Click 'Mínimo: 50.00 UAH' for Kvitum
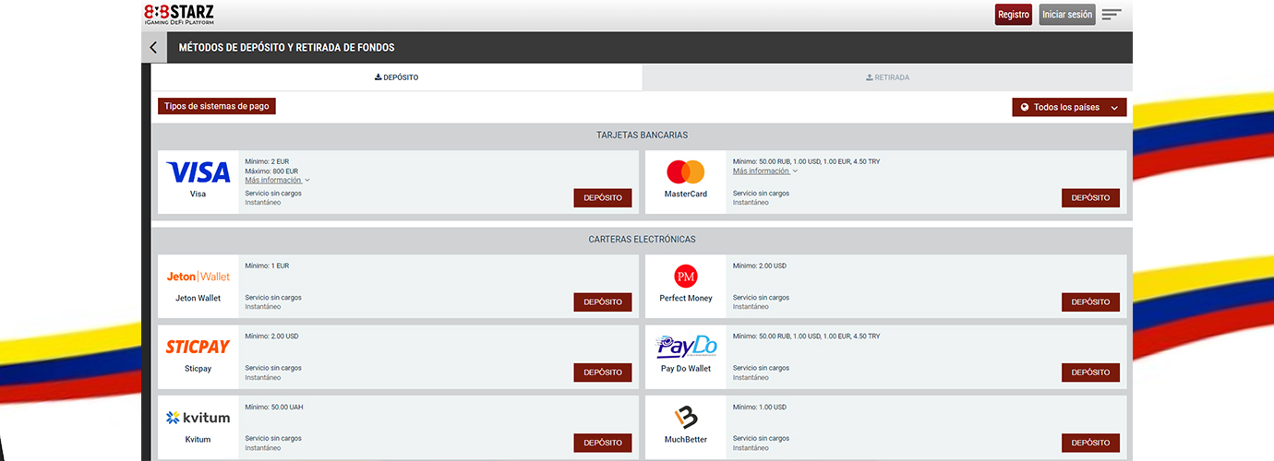The height and width of the screenshot is (461, 1274). tap(274, 407)
